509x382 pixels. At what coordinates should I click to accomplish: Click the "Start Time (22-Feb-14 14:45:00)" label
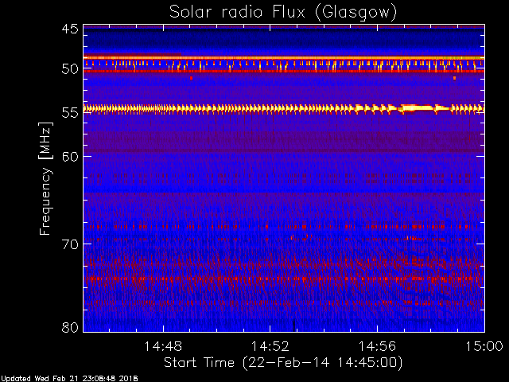pyautogui.click(x=283, y=363)
